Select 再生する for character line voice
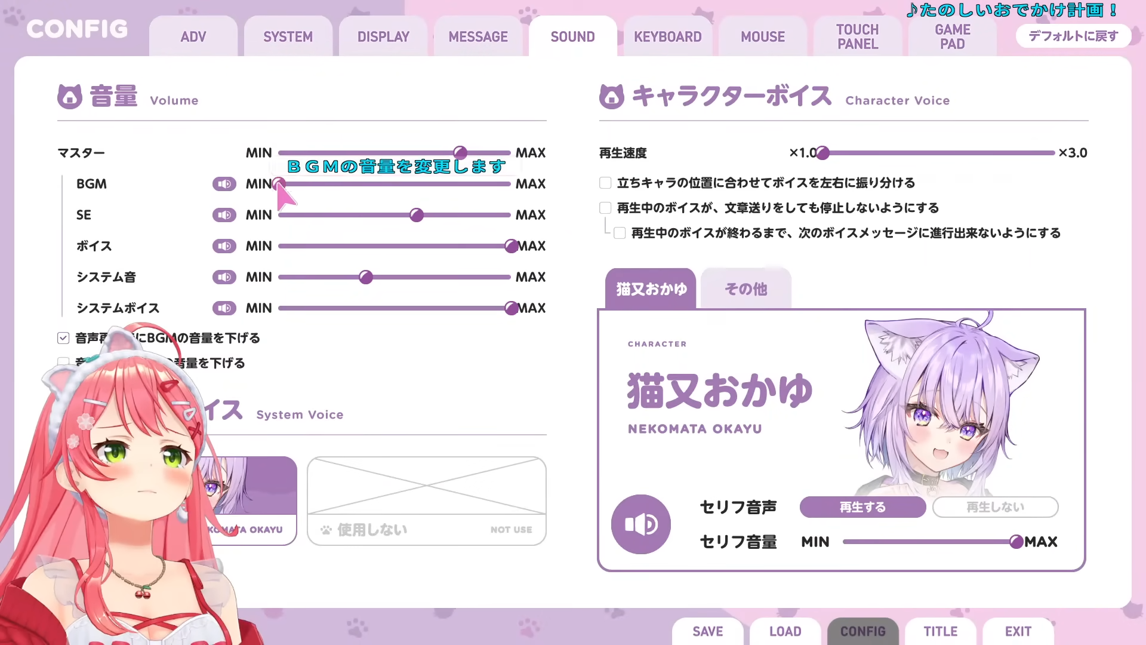The image size is (1146, 645). click(862, 507)
